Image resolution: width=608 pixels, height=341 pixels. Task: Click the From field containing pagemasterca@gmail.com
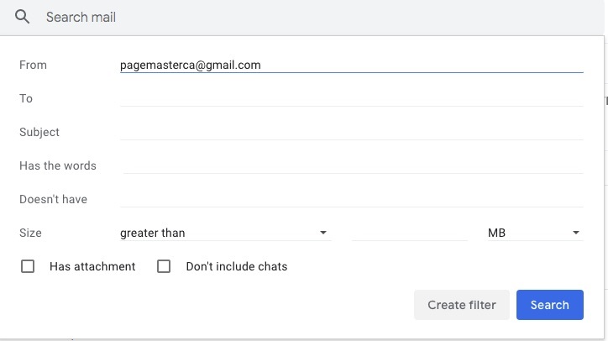[351, 65]
